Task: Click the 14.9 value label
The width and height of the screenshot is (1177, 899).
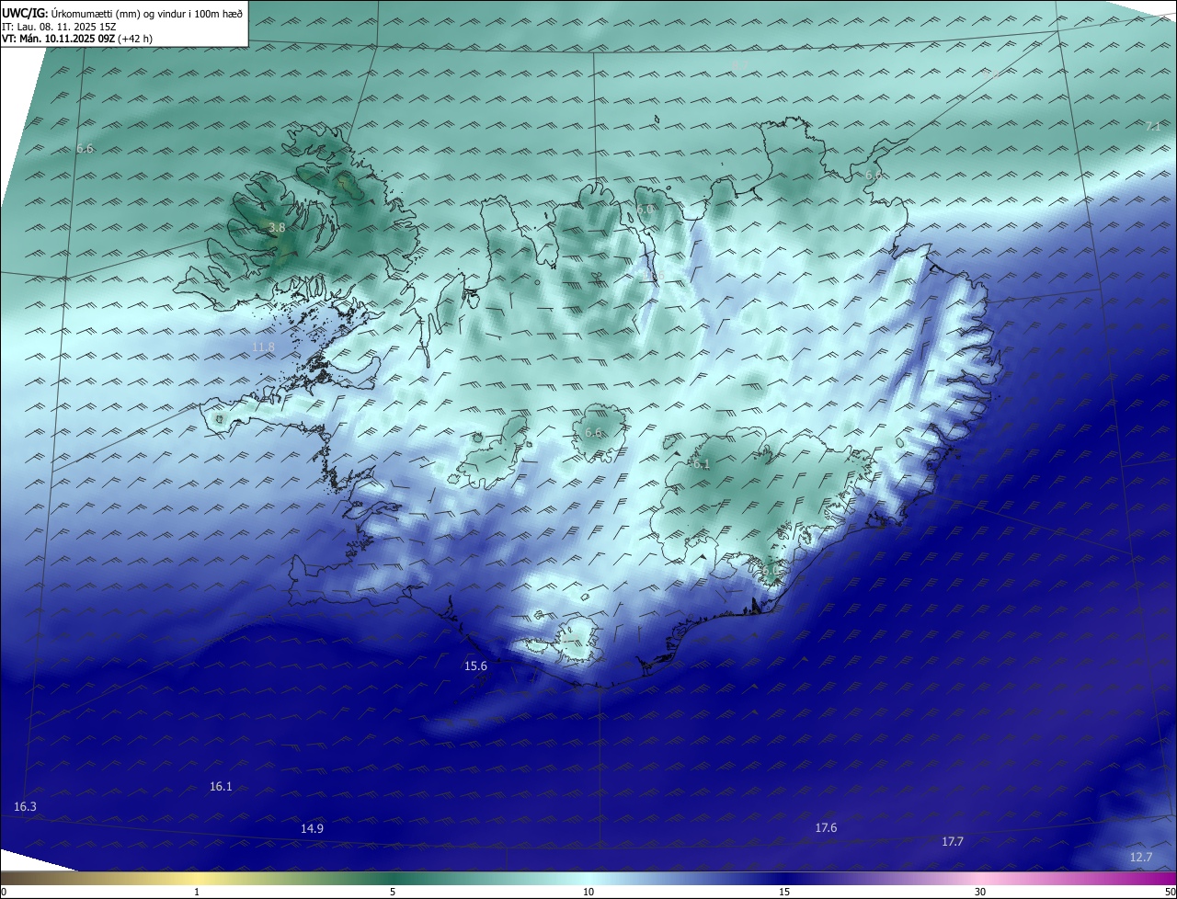Action: click(312, 828)
